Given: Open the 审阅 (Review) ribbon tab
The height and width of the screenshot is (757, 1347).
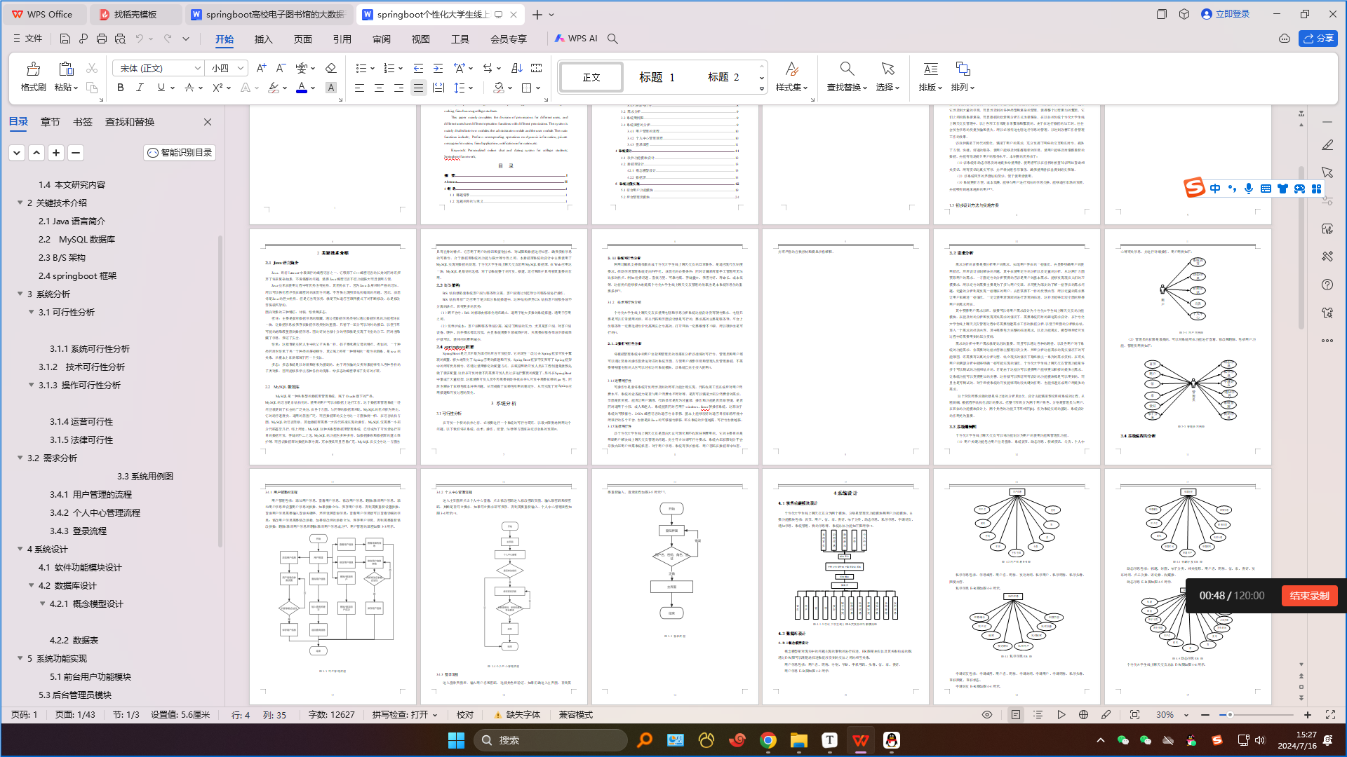Looking at the screenshot, I should coord(381,39).
